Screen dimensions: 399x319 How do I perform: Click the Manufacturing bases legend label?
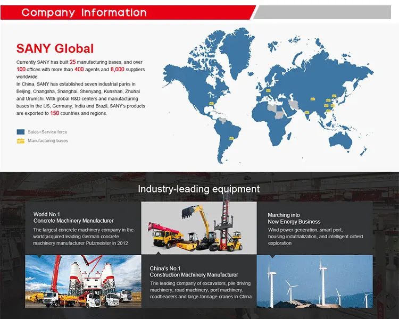click(x=48, y=141)
